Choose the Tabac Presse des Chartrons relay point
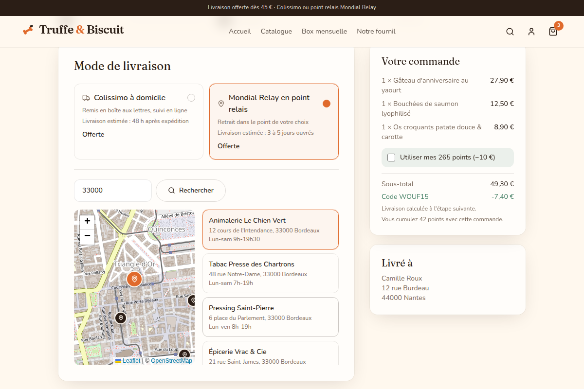Viewport: 584px width, 389px height. (271, 273)
